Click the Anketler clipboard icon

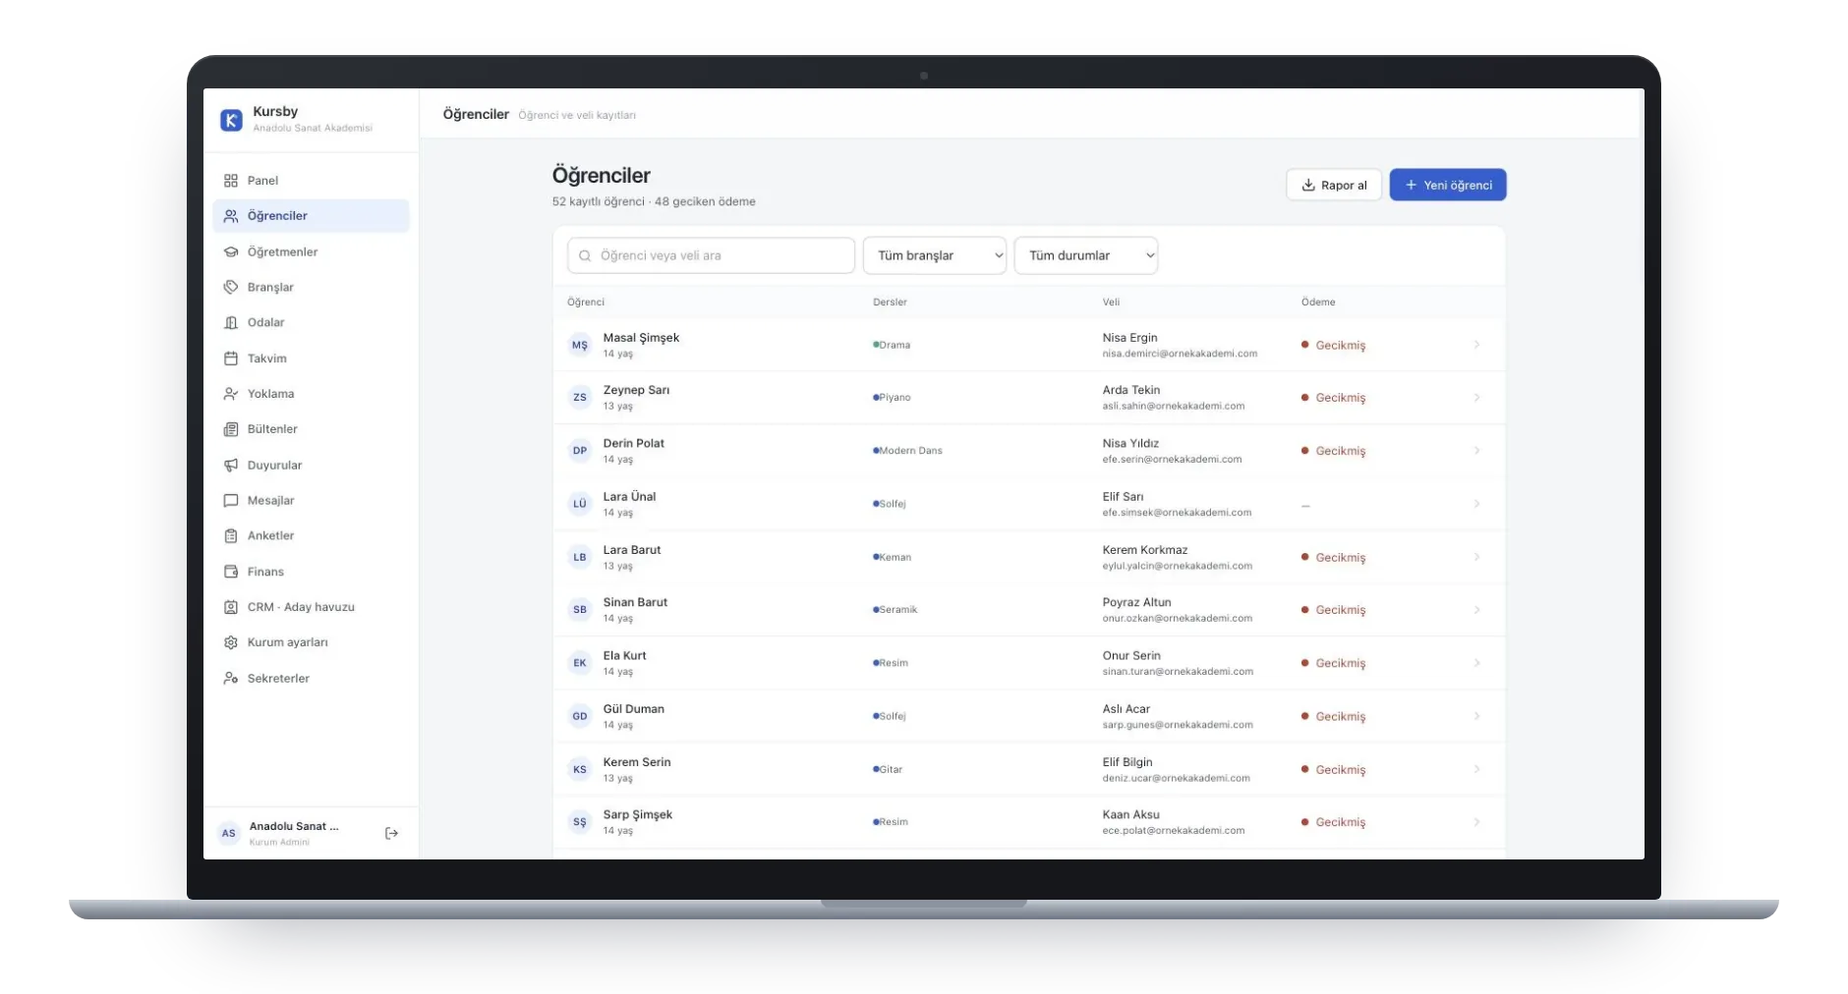point(231,536)
